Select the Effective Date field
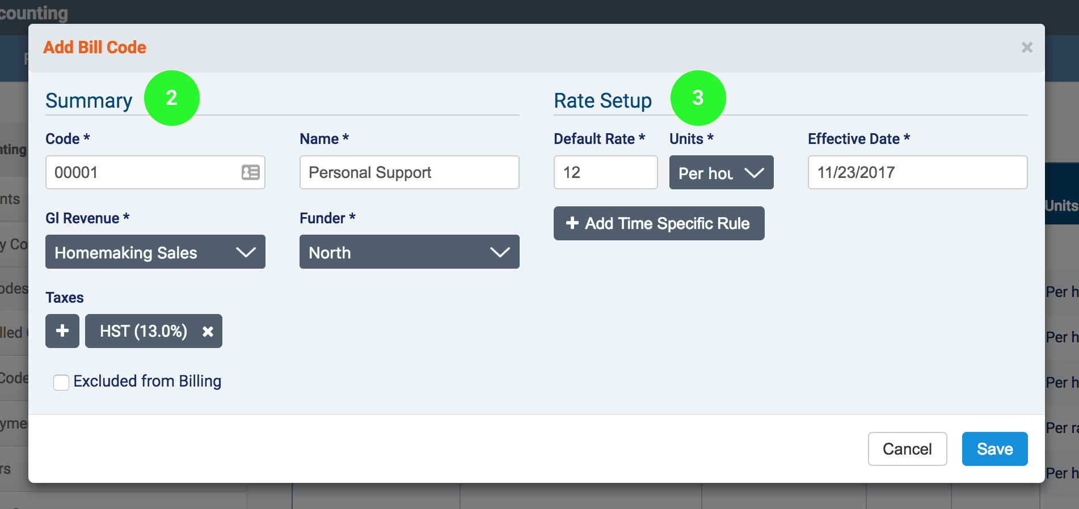The height and width of the screenshot is (509, 1079). 917,172
